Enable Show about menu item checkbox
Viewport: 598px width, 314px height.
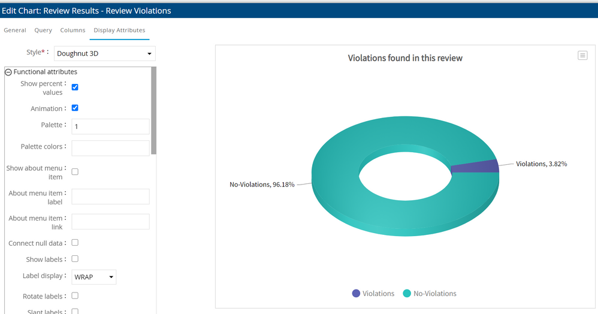75,172
